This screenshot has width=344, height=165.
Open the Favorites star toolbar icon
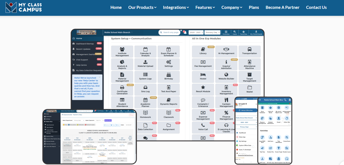coord(244,32)
